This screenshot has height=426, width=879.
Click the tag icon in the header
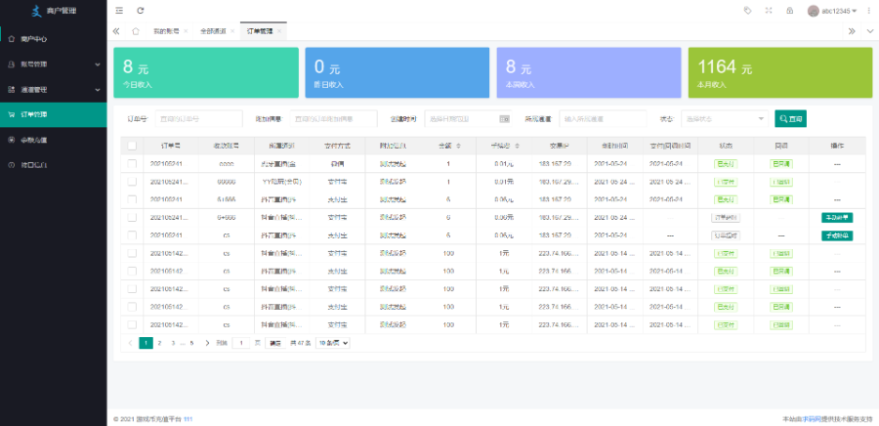tap(747, 11)
